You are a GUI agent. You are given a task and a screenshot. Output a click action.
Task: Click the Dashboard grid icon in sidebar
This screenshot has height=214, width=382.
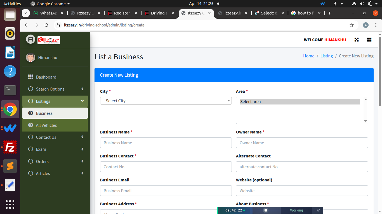[x=30, y=77]
